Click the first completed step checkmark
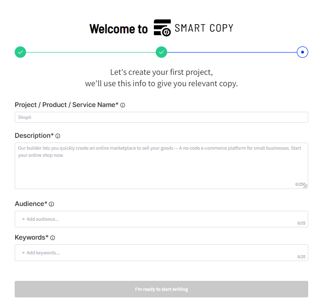The width and height of the screenshot is (330, 305). tap(20, 52)
